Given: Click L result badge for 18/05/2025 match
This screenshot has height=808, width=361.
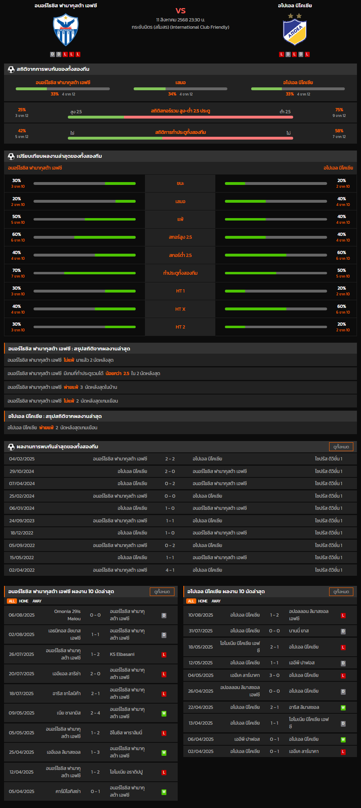Looking at the screenshot, I should tap(343, 647).
